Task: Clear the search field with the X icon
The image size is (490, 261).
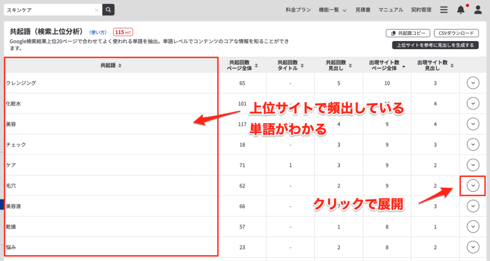Action: (97, 10)
